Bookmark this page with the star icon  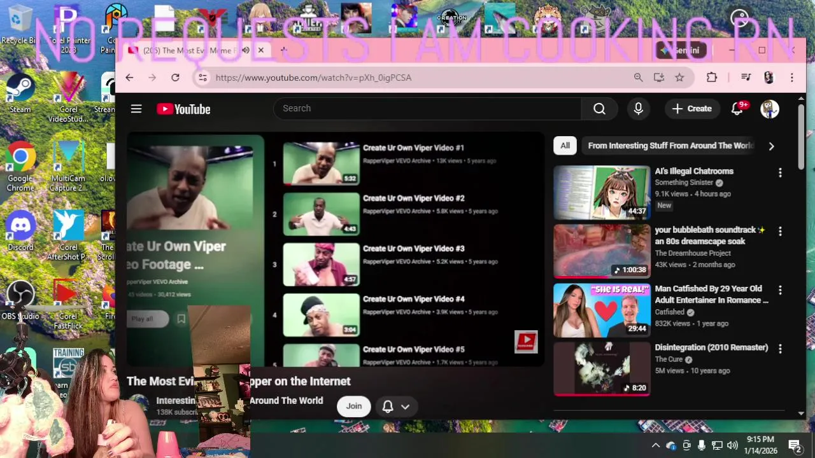[x=679, y=78]
